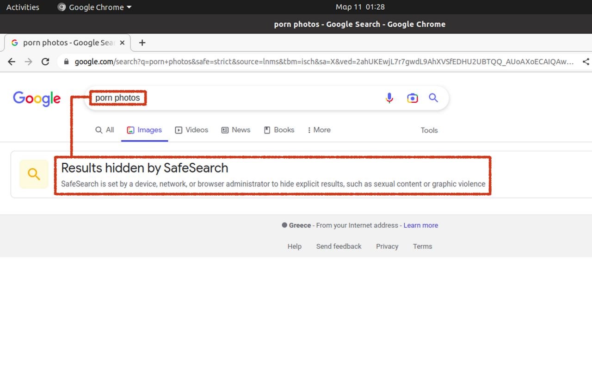Click in the Google search input field
Viewport: 592px width, 370px height.
point(266,98)
